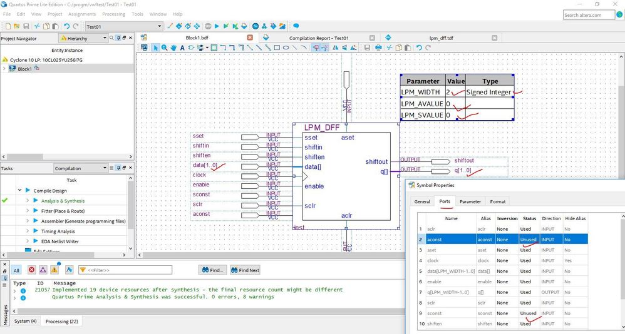Image resolution: width=625 pixels, height=334 pixels.
Task: Expand the Fitter (Place & Route) task
Action: pos(27,211)
